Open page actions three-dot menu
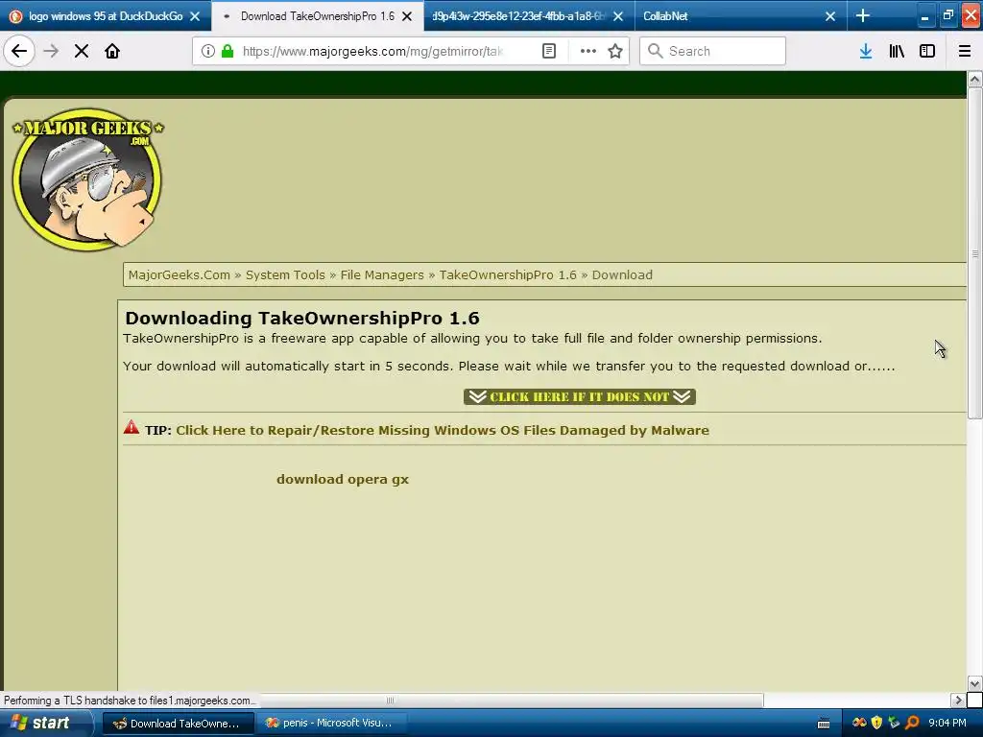Screen dimensions: 983x737 tap(588, 51)
